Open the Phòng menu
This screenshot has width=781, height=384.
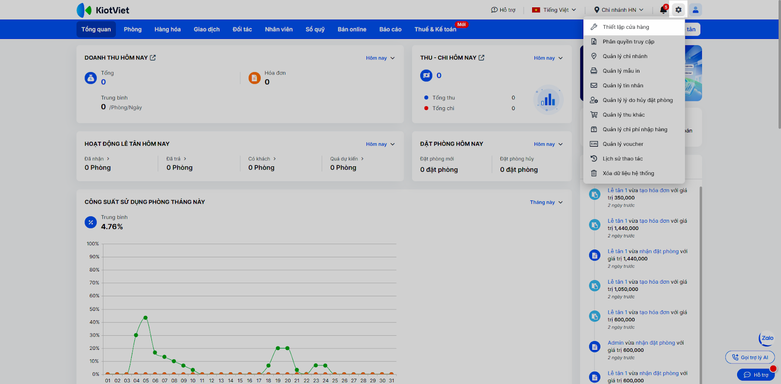pos(133,29)
